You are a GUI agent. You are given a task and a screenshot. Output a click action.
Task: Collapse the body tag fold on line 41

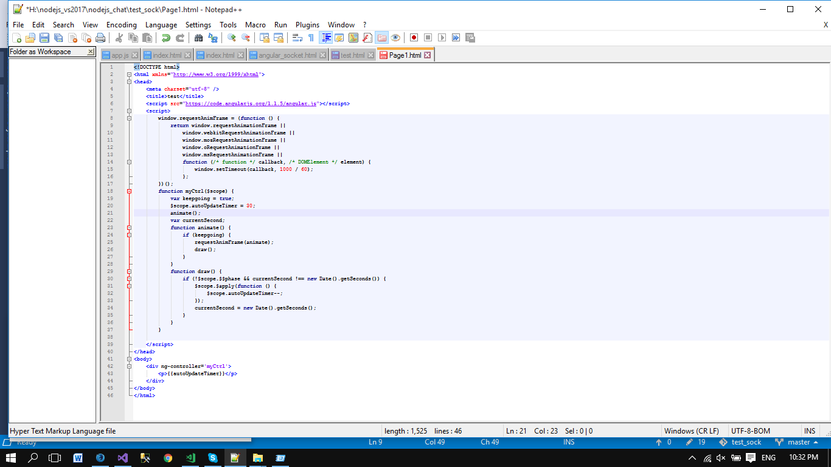click(x=129, y=359)
